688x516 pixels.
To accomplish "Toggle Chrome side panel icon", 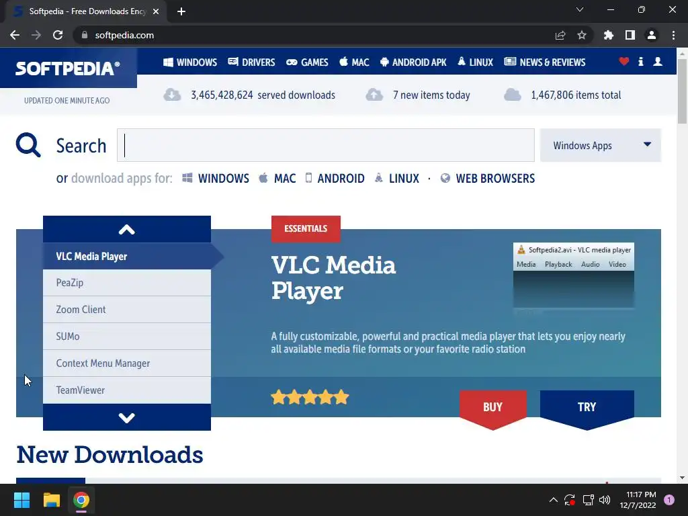I will point(630,35).
